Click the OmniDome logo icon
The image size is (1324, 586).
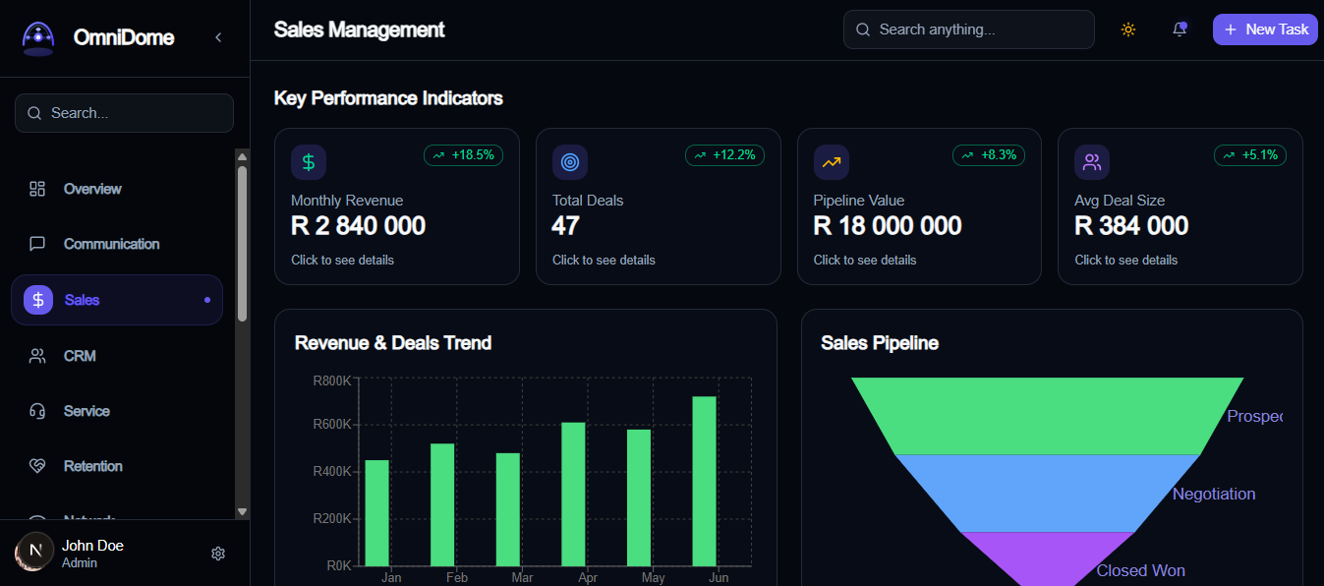[38, 38]
